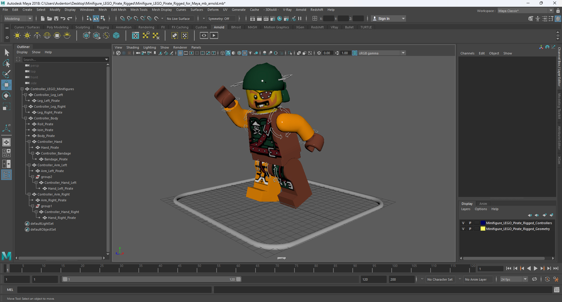Toggle playback P of Geometry layer
This screenshot has height=302, width=562.
coord(470,229)
